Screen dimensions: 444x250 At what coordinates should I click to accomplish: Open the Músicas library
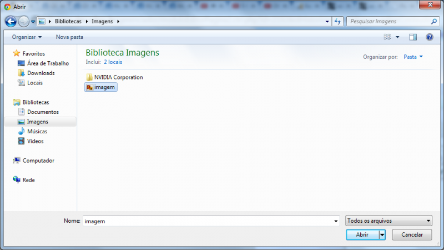37,132
